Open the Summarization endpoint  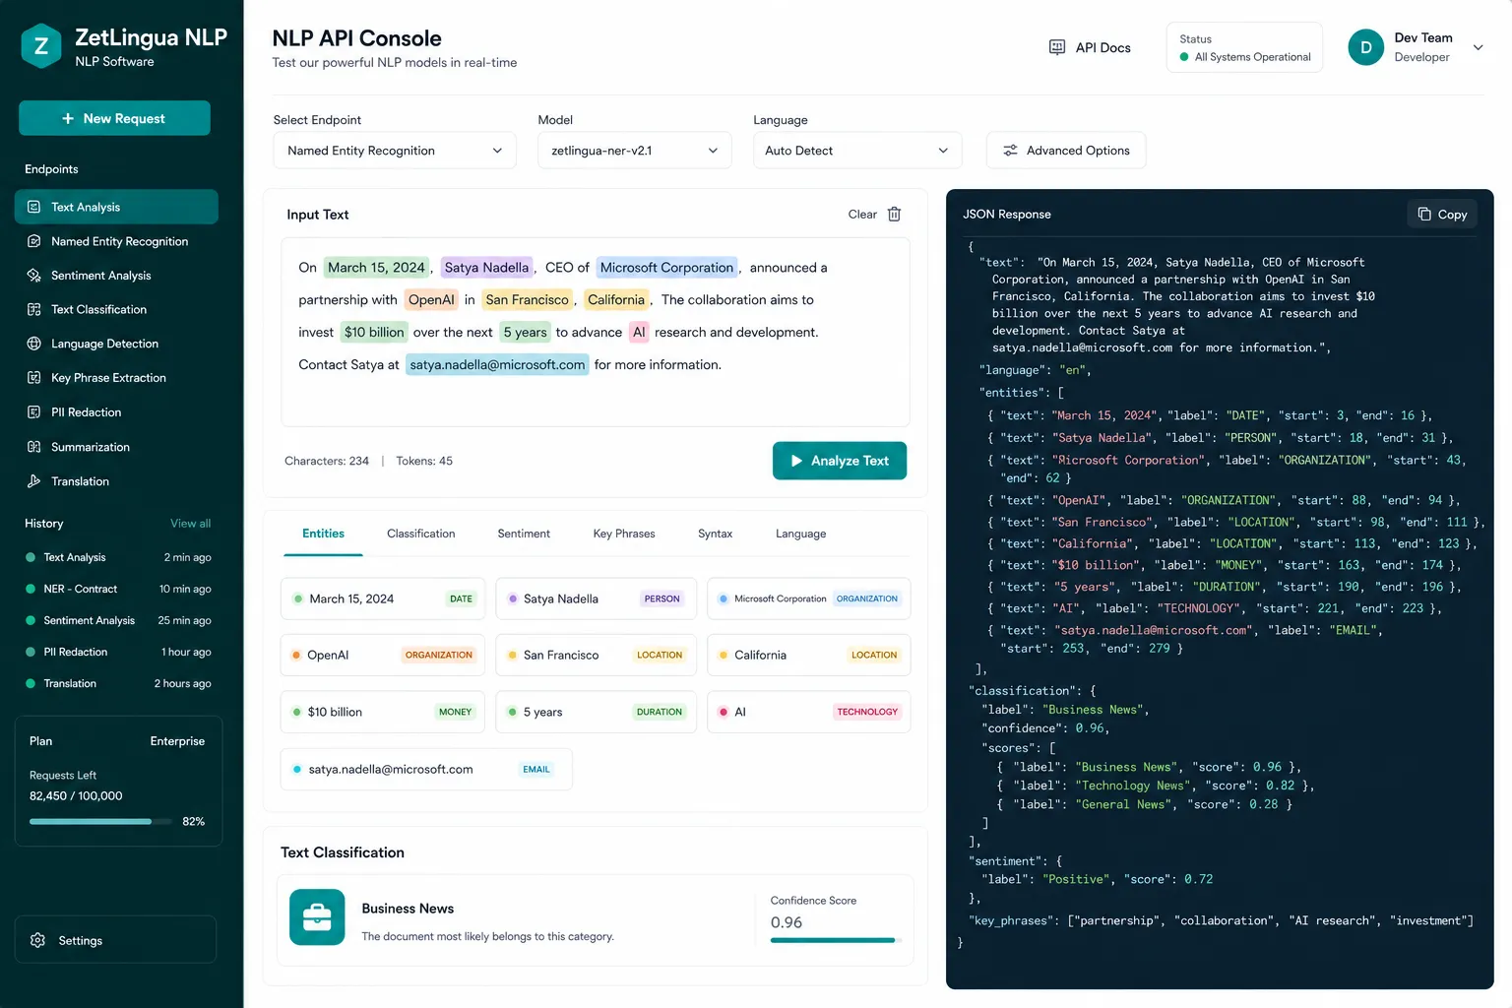point(116,447)
